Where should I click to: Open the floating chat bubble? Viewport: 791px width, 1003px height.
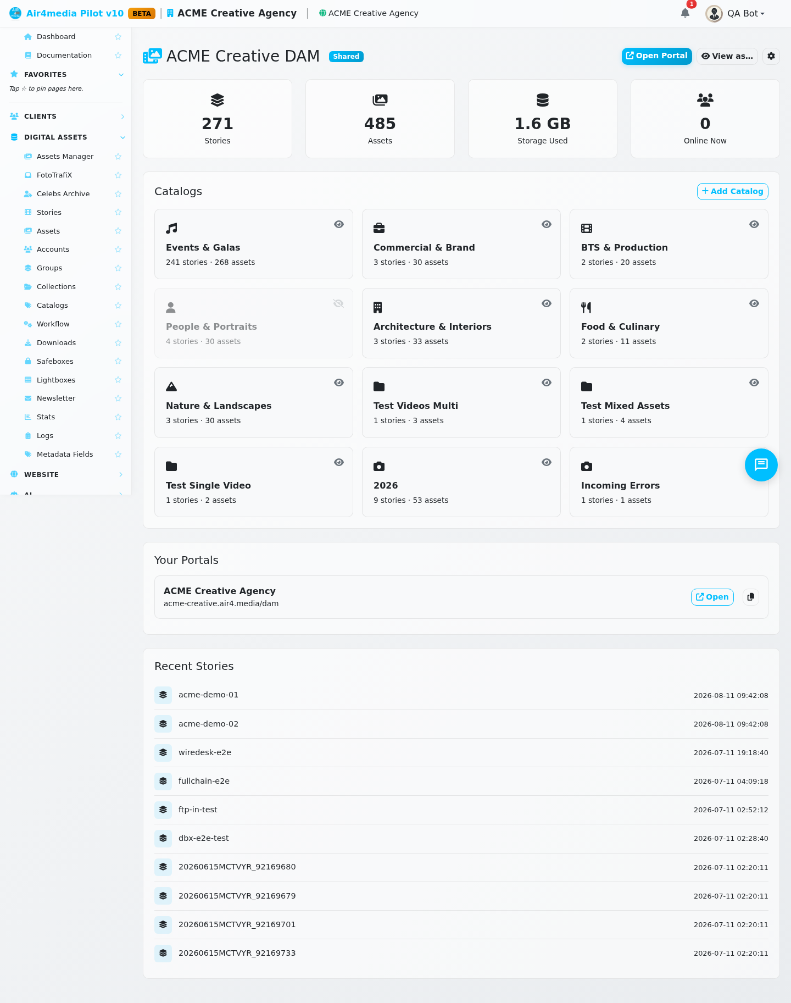point(761,465)
